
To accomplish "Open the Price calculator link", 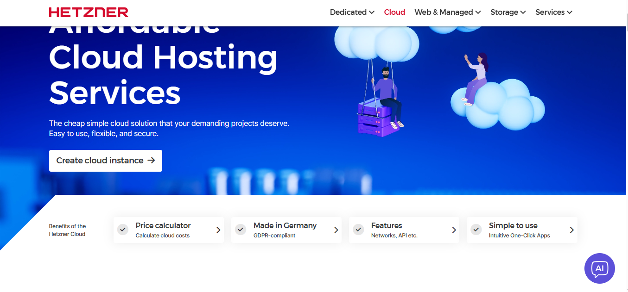I will 169,230.
